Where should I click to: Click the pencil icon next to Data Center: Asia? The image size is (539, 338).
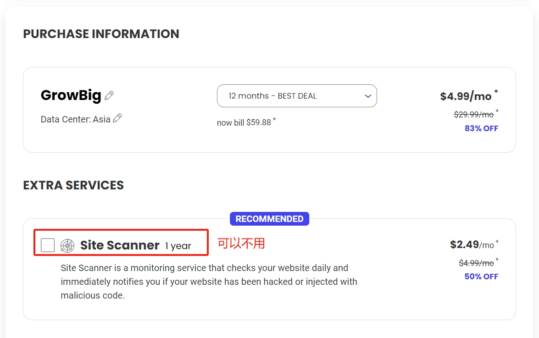117,118
